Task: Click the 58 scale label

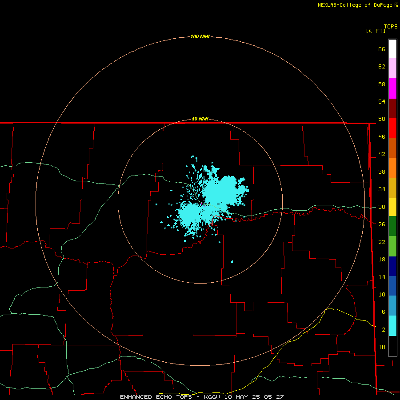Action: tap(382, 84)
